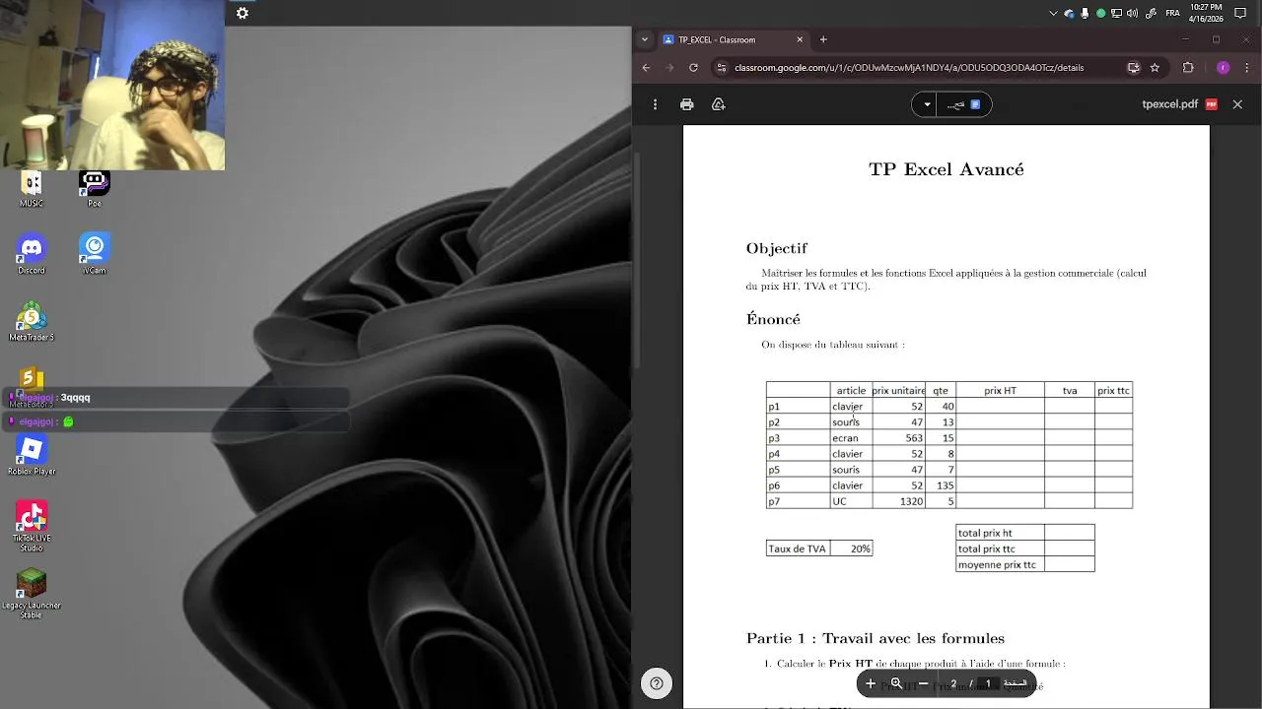
Task: Launch the TikTok LIVE Studio shortcut
Action: (x=32, y=526)
